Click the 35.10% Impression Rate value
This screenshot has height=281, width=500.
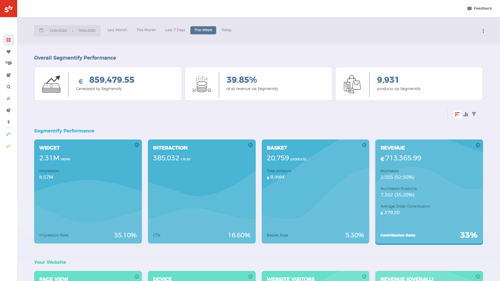(125, 235)
